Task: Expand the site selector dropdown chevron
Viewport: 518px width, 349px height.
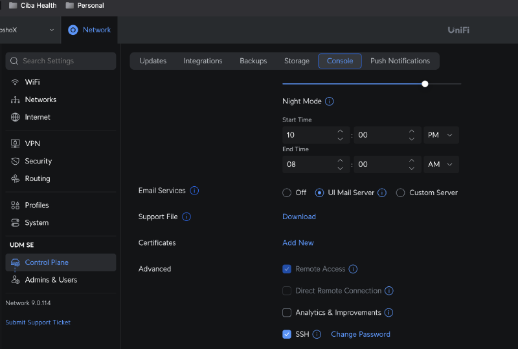Action: (52, 30)
